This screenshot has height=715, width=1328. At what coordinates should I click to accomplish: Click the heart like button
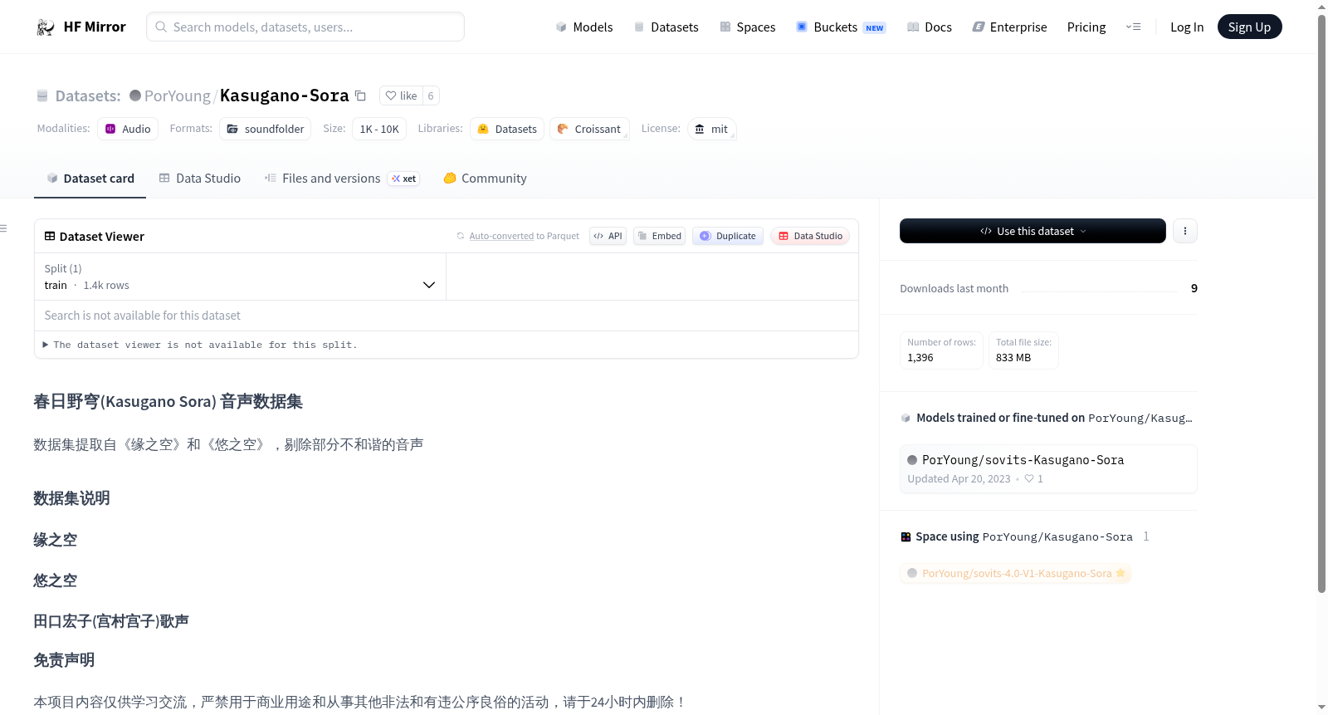pos(401,95)
